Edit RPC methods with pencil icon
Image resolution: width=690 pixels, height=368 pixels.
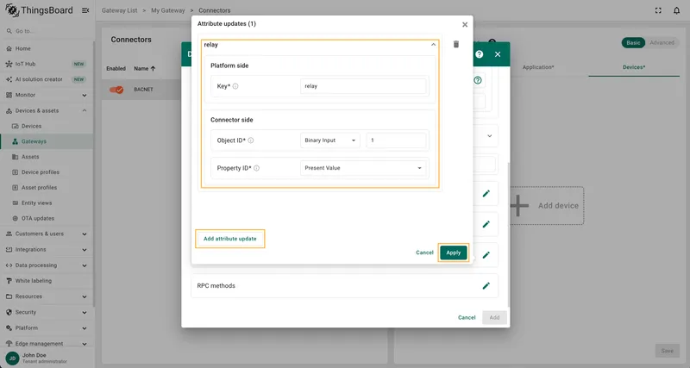(x=486, y=286)
